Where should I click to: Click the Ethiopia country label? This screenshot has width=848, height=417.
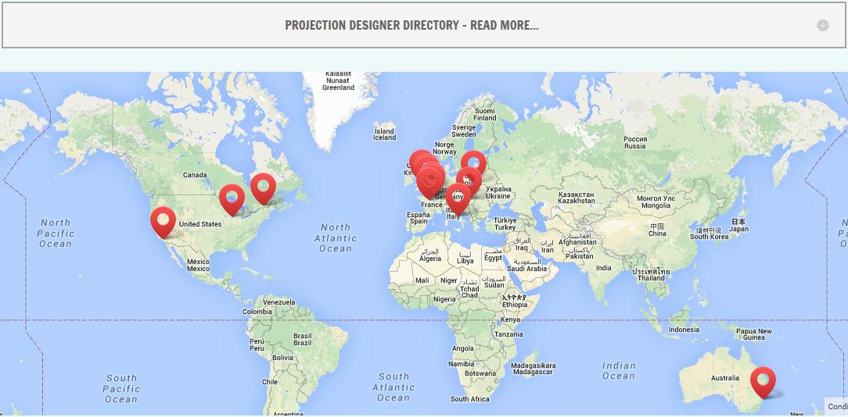pyautogui.click(x=515, y=301)
